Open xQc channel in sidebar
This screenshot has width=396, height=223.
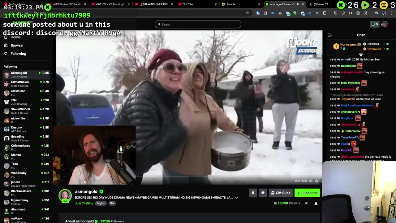pyautogui.click(x=26, y=102)
